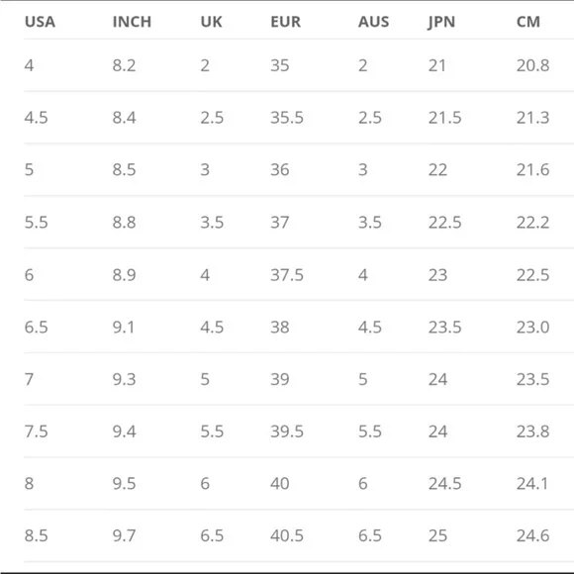Click the JPN column header
574x574 pixels.
point(441,22)
